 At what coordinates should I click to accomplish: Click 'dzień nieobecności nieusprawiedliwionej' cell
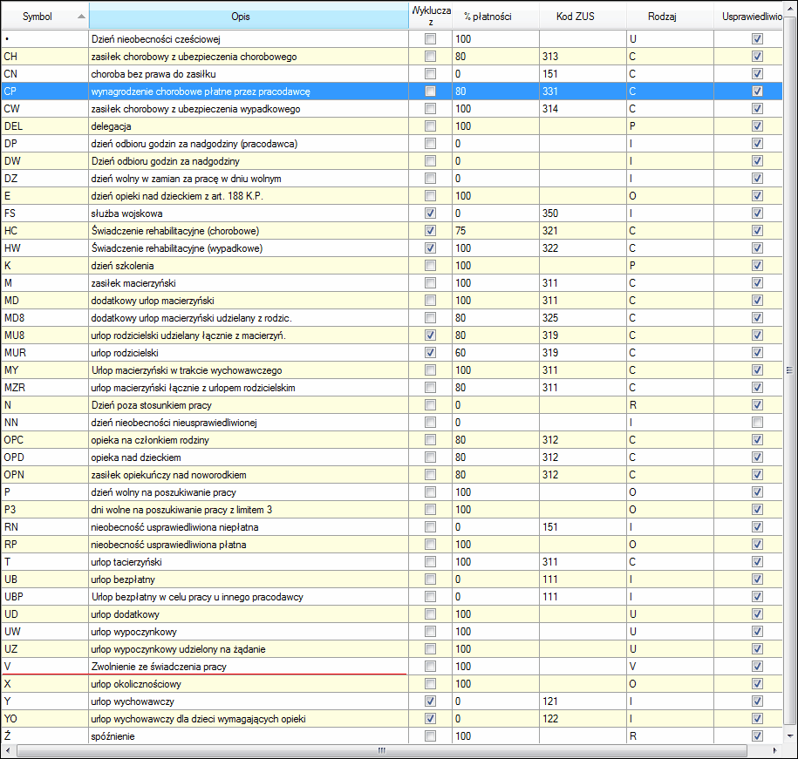(249, 422)
